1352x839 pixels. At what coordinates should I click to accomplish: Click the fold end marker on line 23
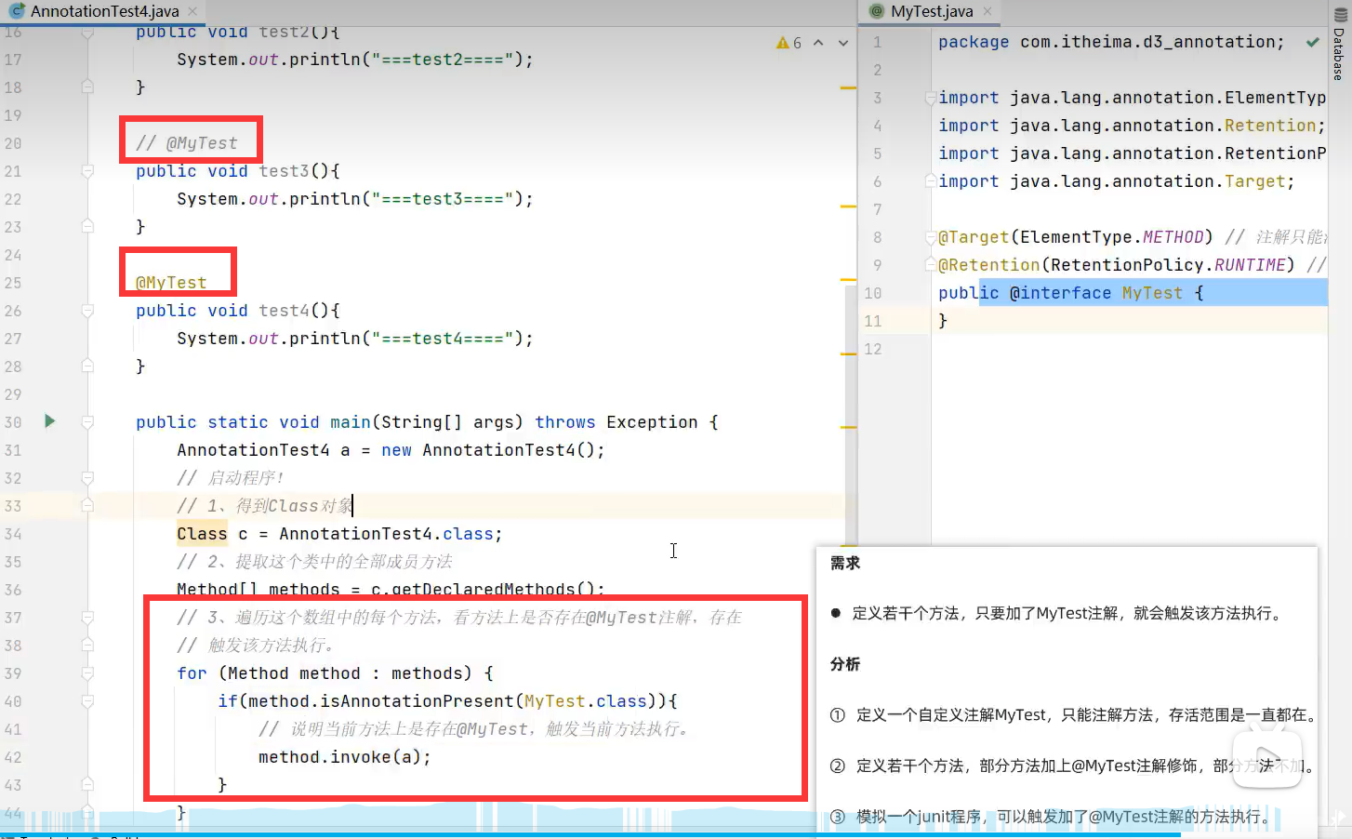87,226
